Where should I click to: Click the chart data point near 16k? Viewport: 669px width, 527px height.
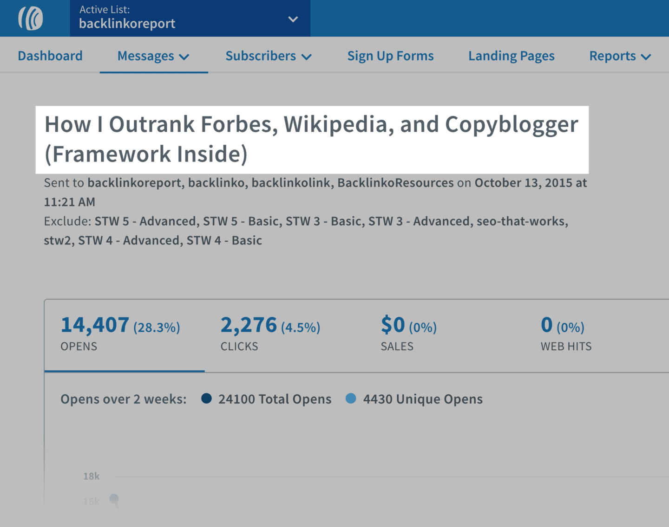(x=114, y=499)
